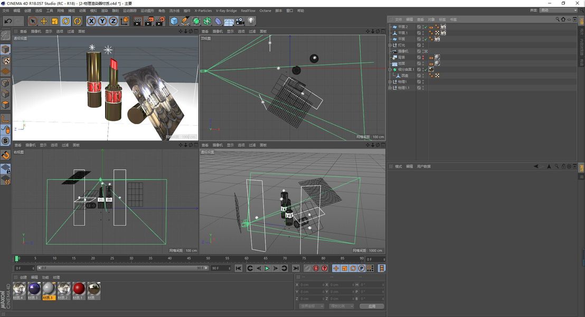585x317 pixels.
Task: Open 用户数据 in attribute manager
Action: click(424, 166)
